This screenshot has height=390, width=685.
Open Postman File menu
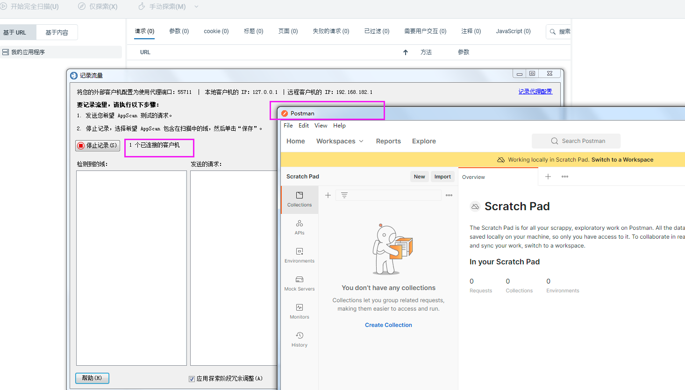coord(288,126)
